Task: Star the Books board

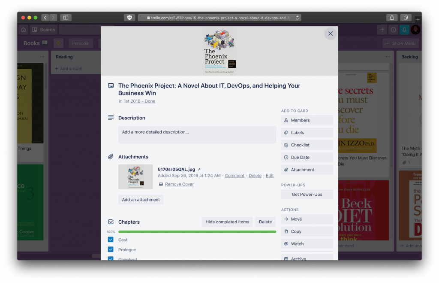Action: [58, 43]
